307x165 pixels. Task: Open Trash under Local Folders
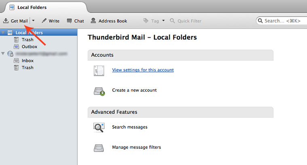(27, 39)
